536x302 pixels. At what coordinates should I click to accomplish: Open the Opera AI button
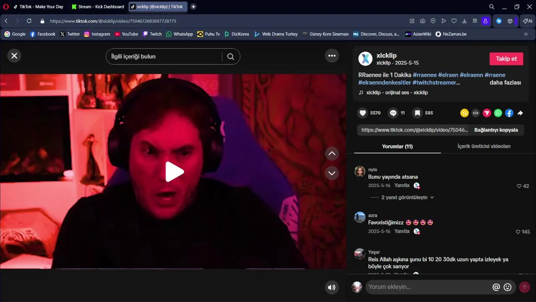(x=528, y=21)
